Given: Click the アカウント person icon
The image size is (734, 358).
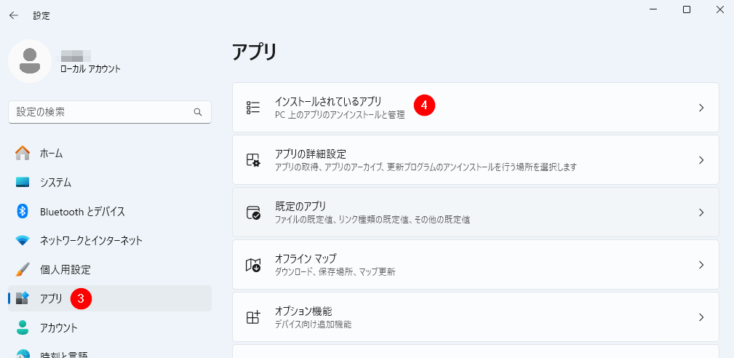Looking at the screenshot, I should [23, 327].
